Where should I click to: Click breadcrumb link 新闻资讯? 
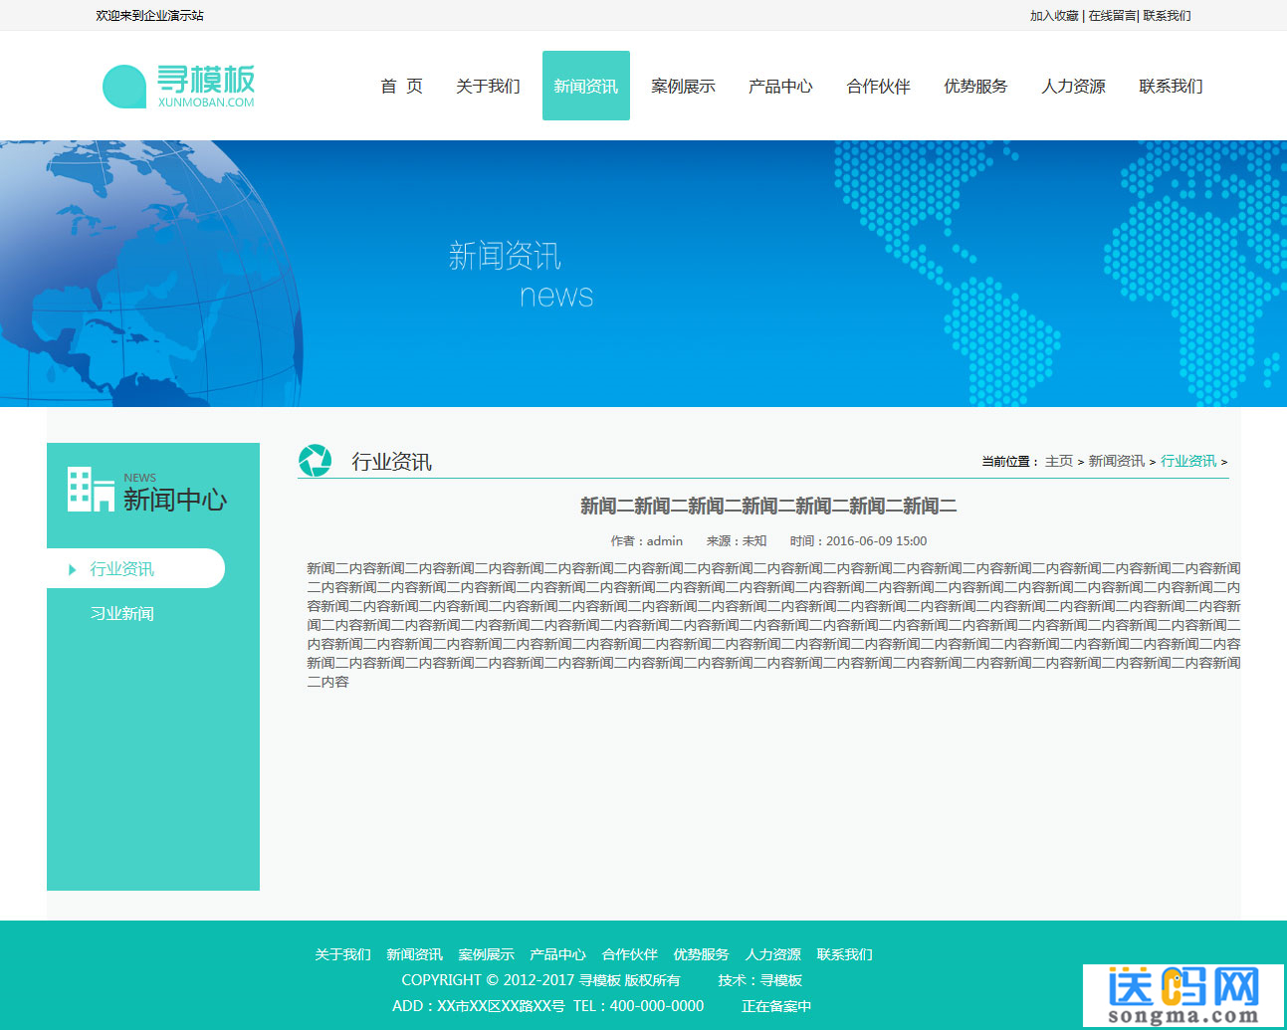(1116, 461)
